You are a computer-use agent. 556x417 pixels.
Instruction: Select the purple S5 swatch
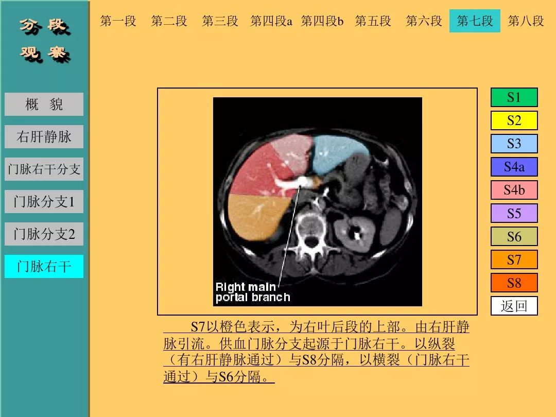point(514,213)
